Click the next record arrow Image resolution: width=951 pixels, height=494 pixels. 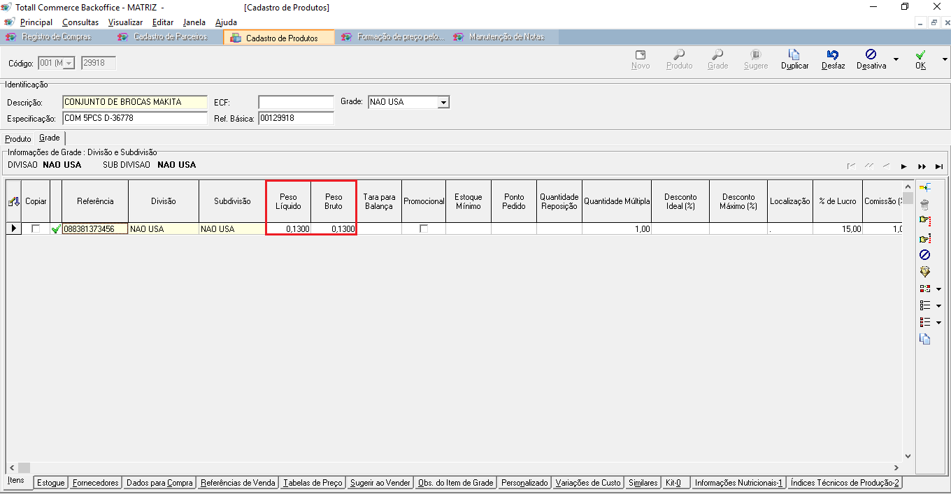point(904,166)
